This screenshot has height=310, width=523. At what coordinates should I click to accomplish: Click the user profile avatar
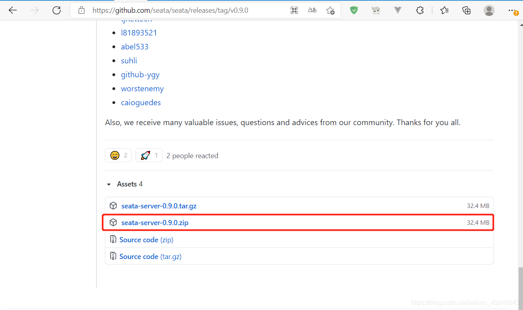tap(489, 10)
